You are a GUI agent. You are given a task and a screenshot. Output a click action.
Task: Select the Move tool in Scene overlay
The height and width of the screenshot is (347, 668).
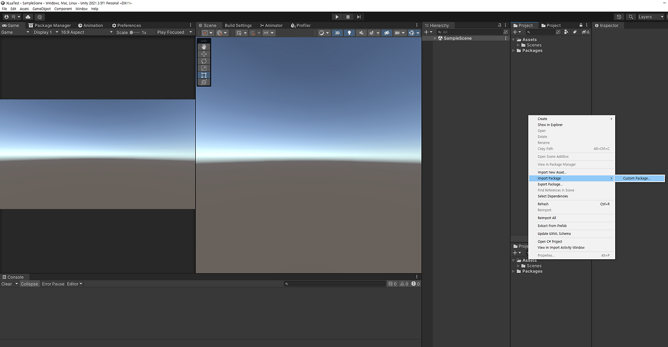coord(204,53)
